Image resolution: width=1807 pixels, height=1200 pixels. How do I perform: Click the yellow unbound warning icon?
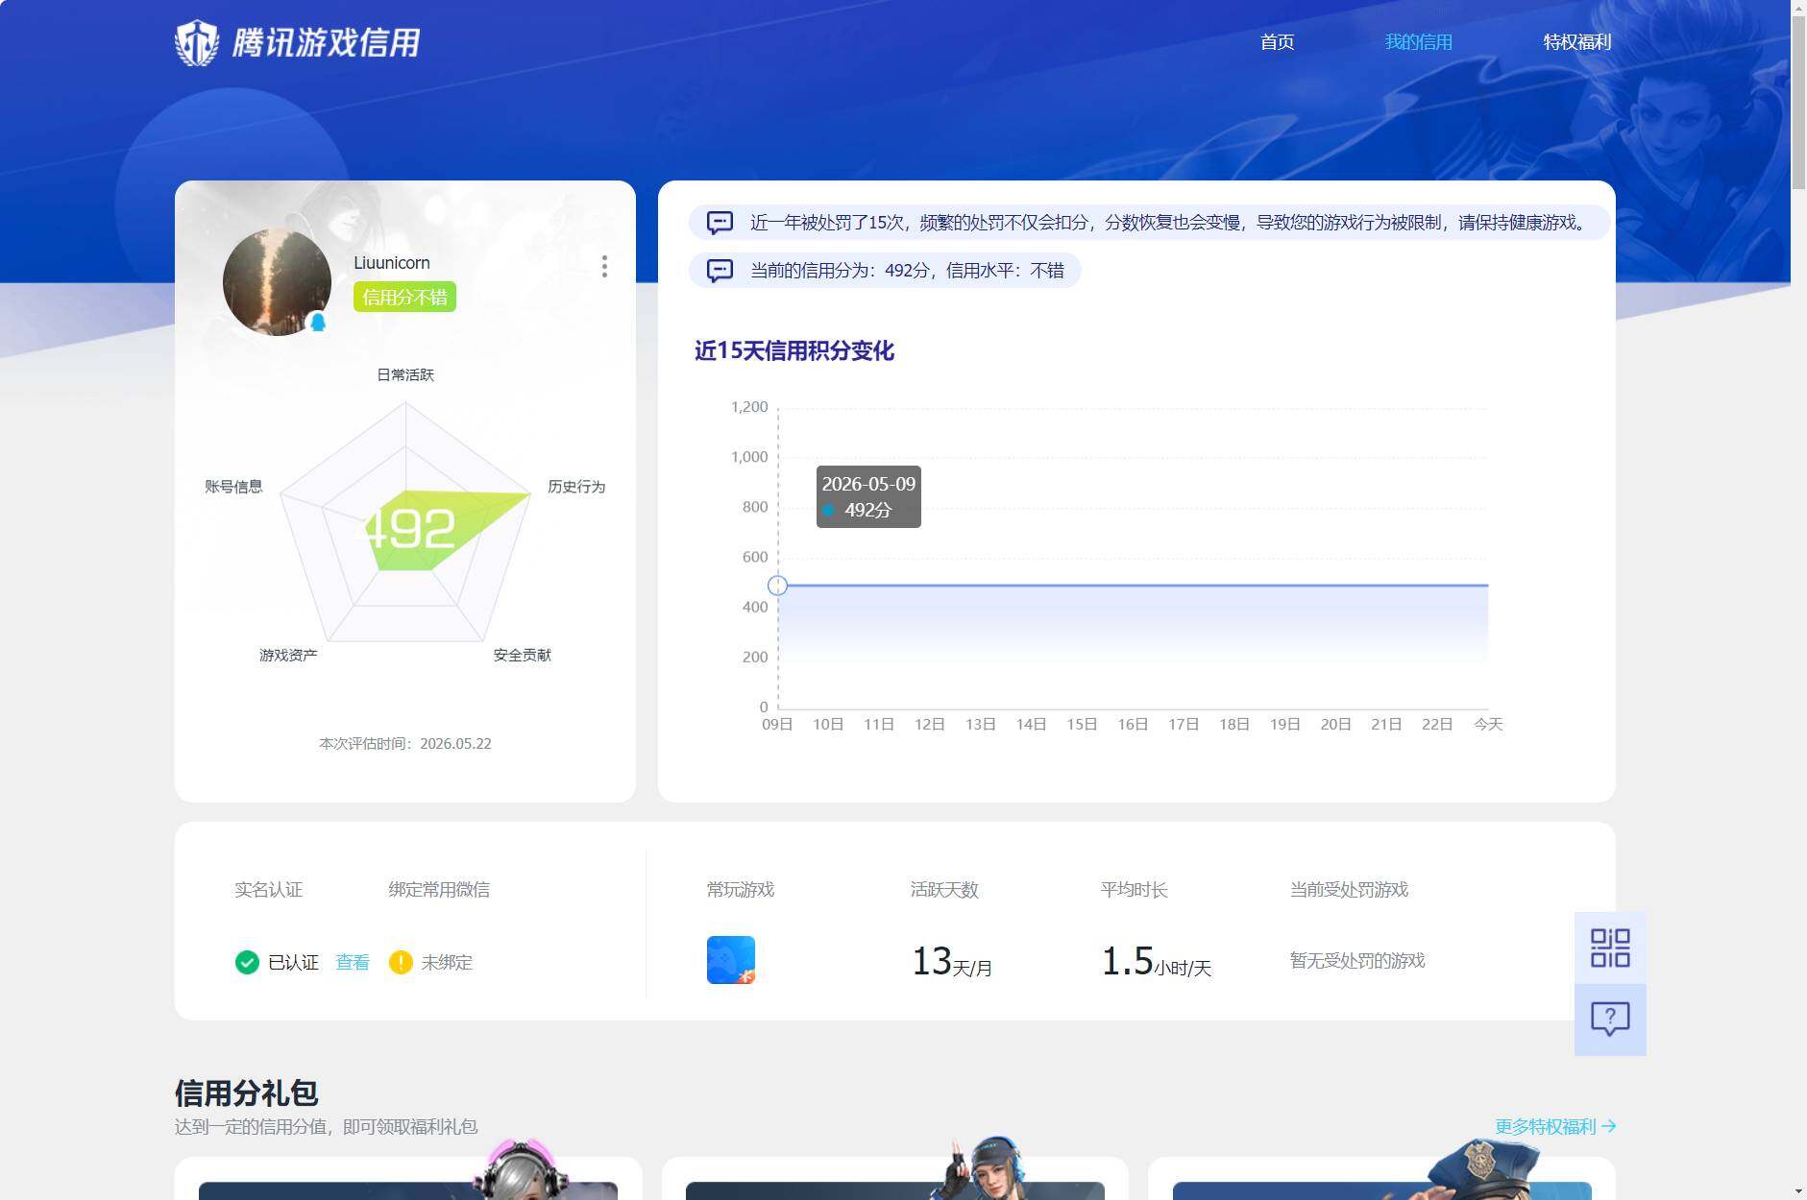401,962
